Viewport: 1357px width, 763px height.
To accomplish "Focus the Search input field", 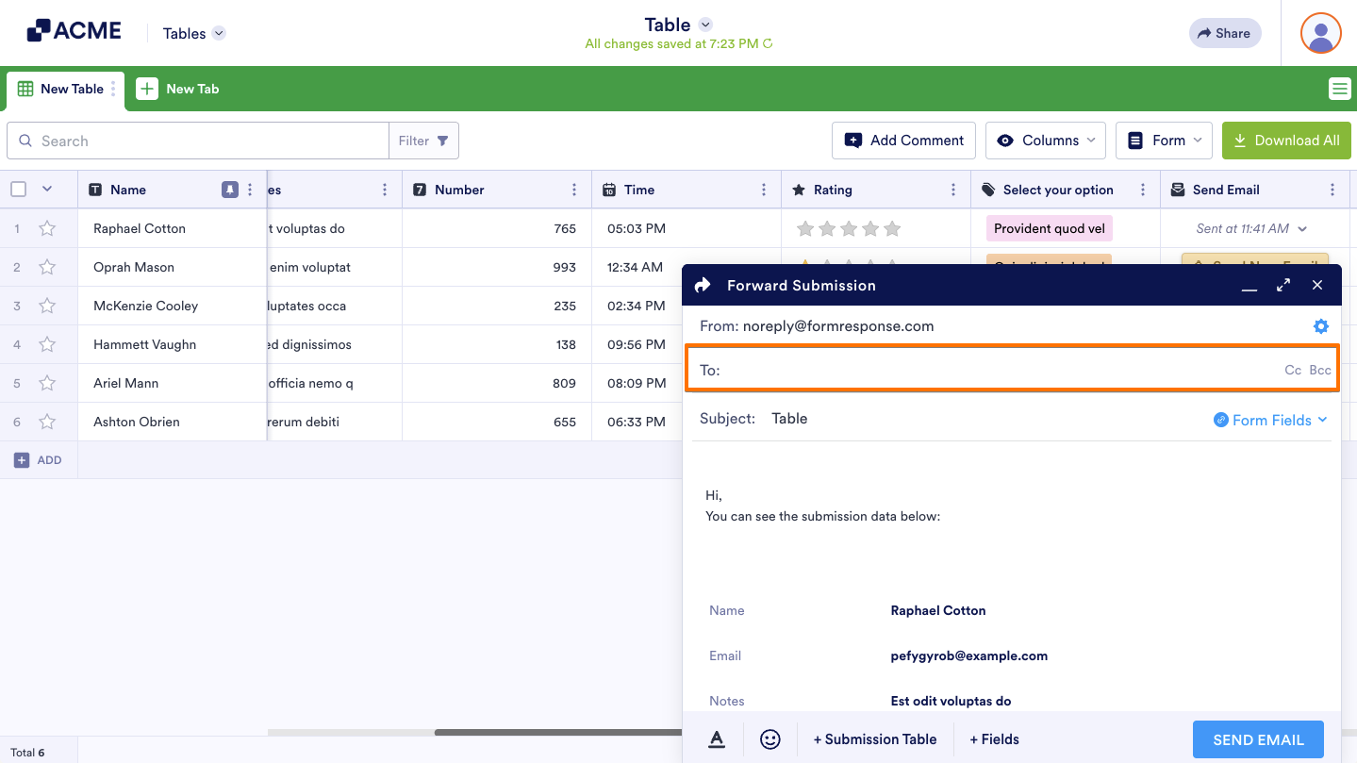I will coord(198,141).
